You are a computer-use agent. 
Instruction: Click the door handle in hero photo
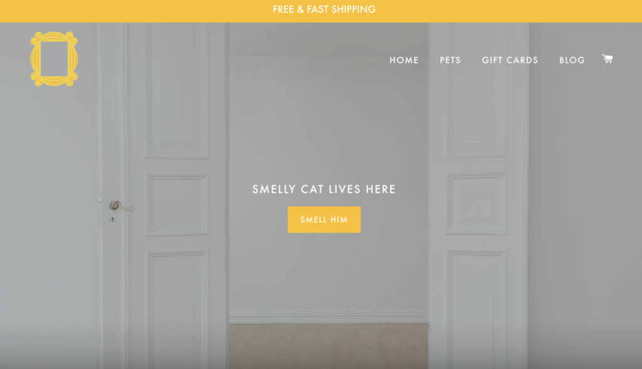click(121, 205)
